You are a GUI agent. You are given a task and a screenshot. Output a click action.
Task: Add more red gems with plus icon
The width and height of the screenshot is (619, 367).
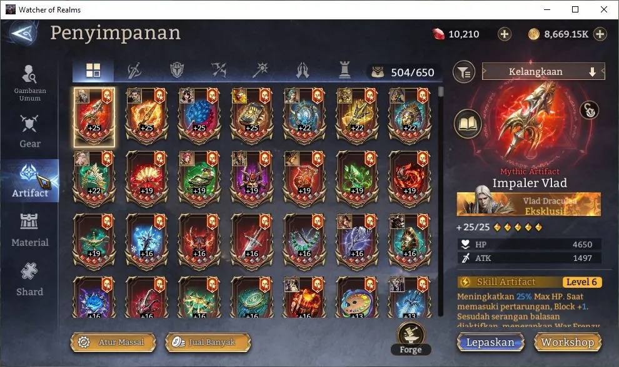tap(504, 34)
